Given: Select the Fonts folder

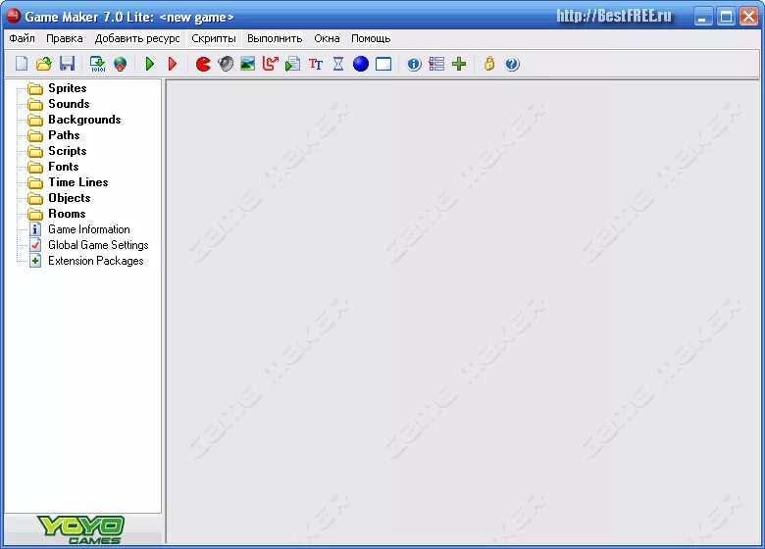Looking at the screenshot, I should [64, 167].
